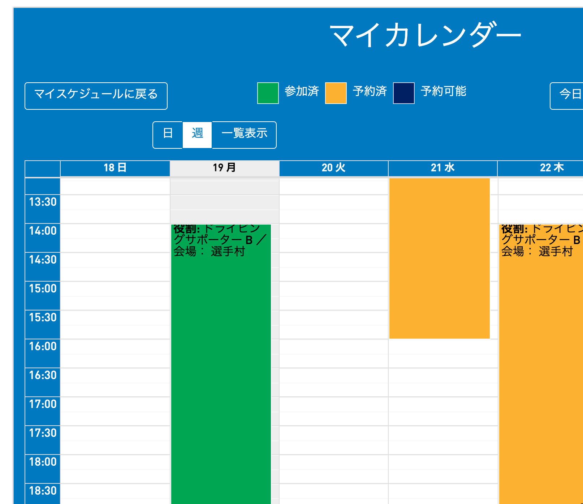Select the 週 week view tab
This screenshot has width=583, height=504.
tap(197, 135)
